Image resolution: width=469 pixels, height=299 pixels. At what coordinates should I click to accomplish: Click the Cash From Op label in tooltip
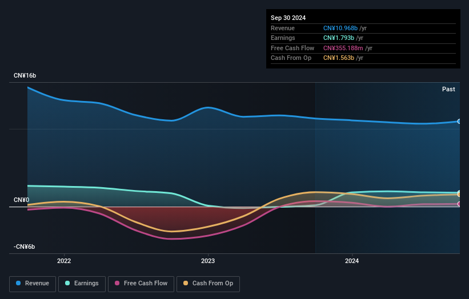pos(291,58)
